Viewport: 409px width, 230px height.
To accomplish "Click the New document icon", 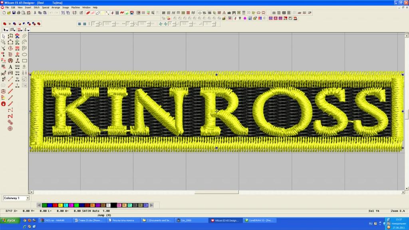I will pos(4,13).
